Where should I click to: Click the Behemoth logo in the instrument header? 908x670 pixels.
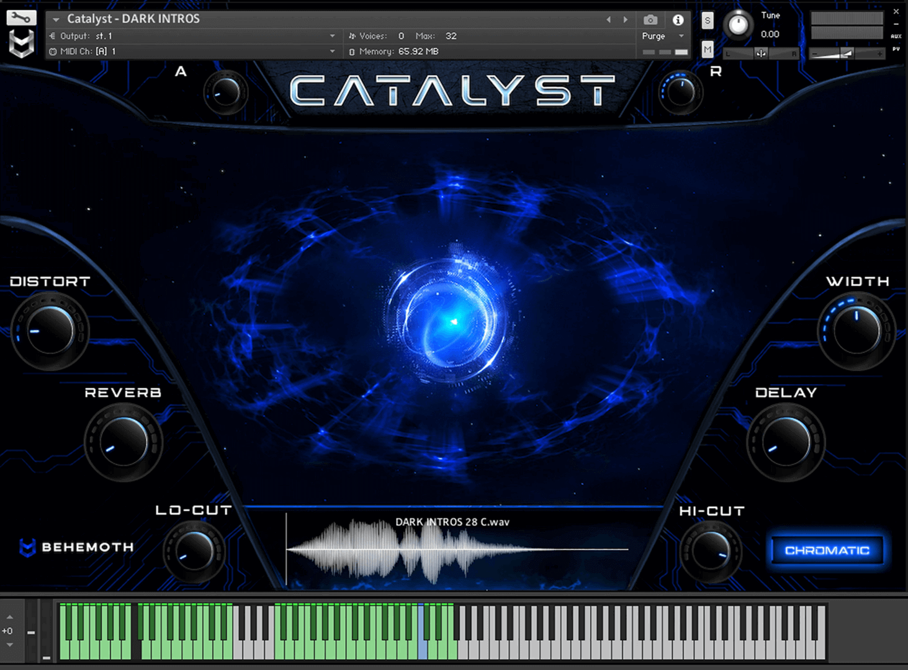pyautogui.click(x=21, y=44)
